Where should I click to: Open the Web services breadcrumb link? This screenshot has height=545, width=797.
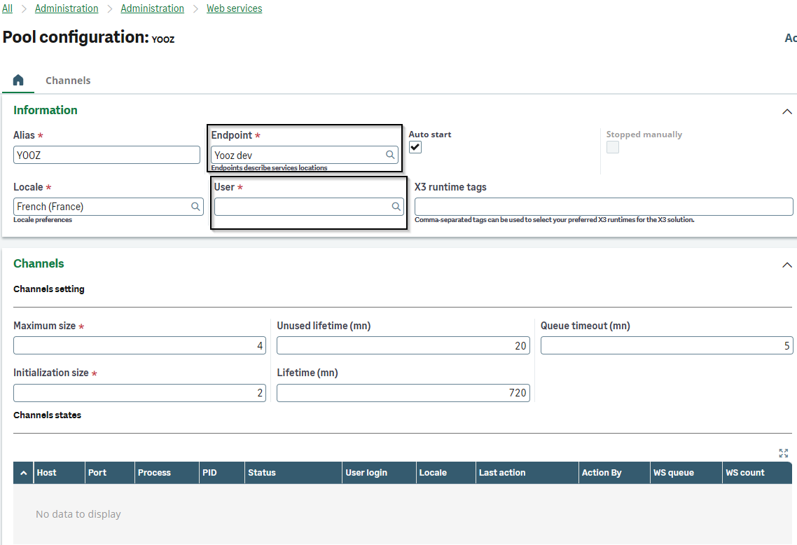coord(235,8)
